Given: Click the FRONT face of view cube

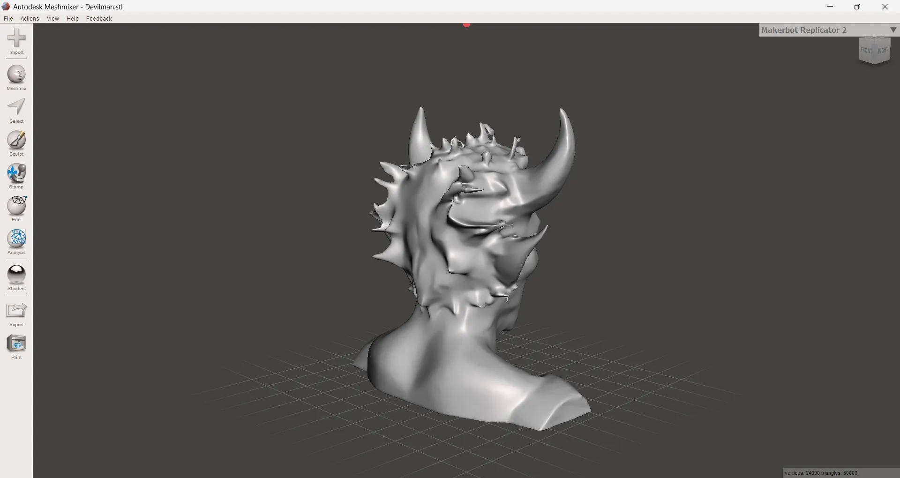Looking at the screenshot, I should pos(866,50).
